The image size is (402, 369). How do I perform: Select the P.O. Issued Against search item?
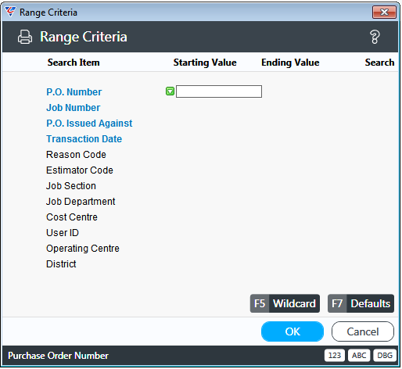[89, 124]
